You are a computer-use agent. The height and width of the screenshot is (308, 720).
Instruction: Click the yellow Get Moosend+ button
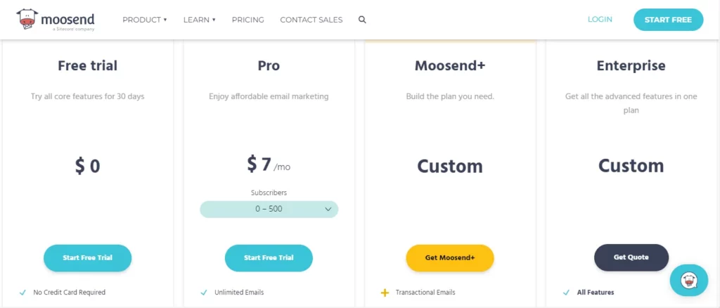pos(450,258)
